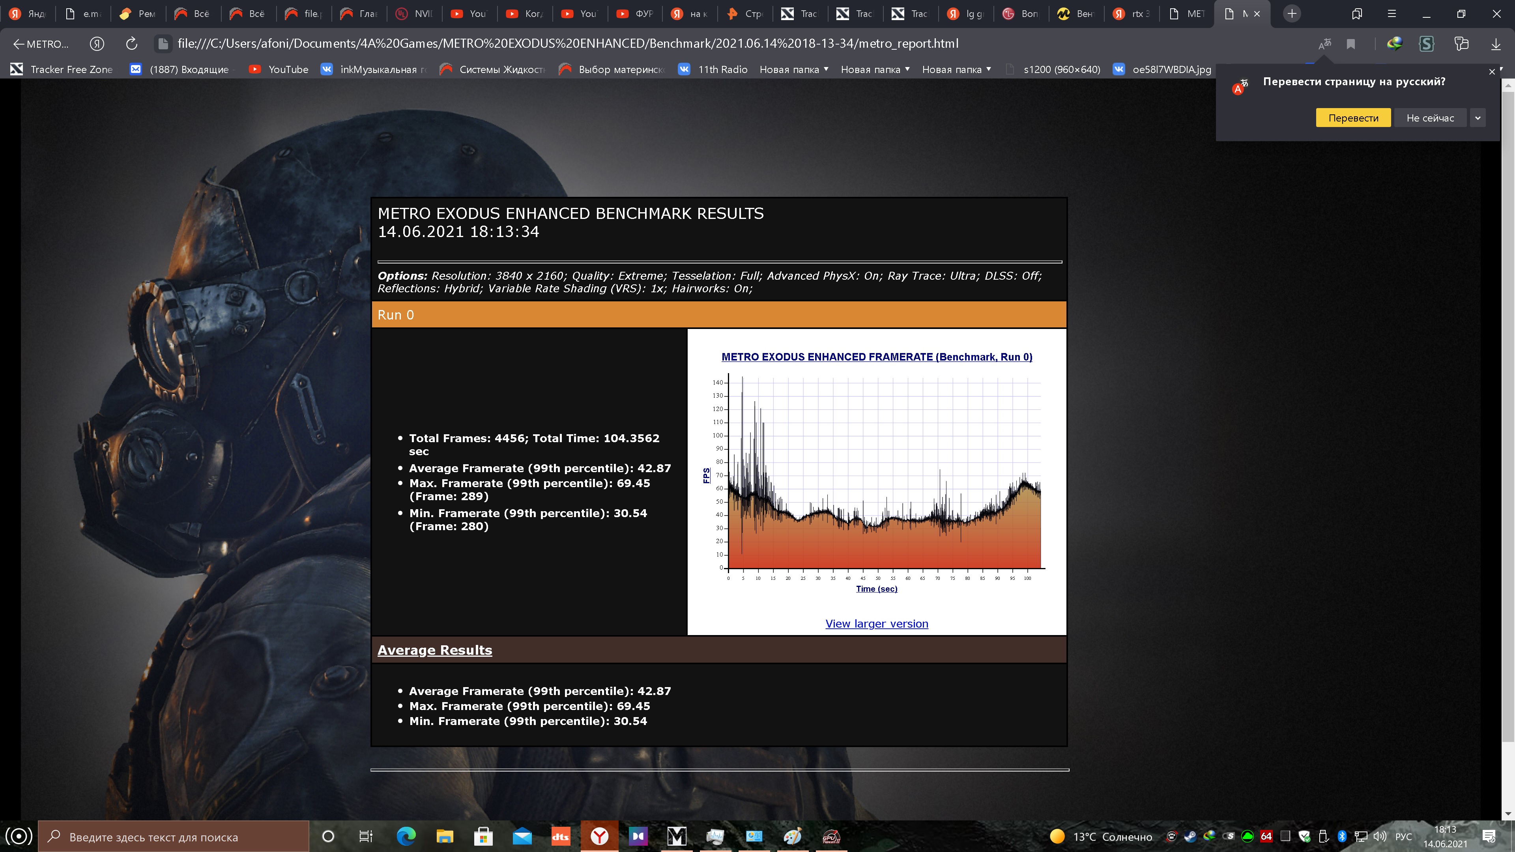Switch to the NVIDIA browser tab
This screenshot has width=1515, height=852.
coord(414,13)
